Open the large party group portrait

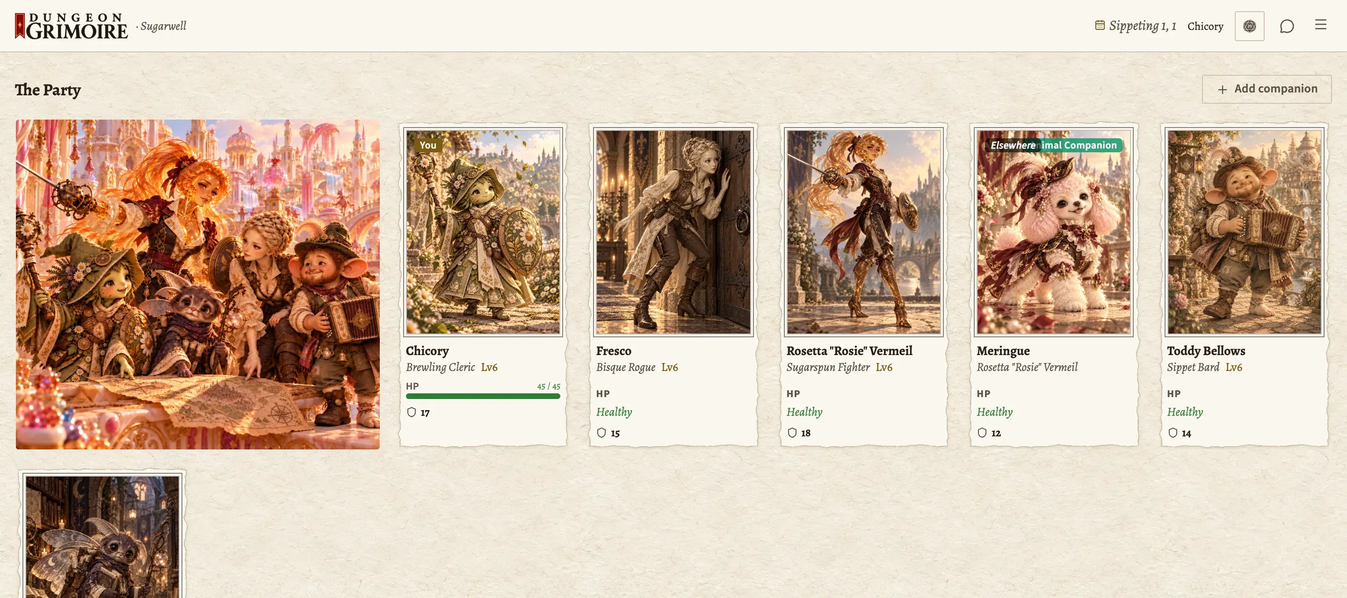(x=198, y=284)
